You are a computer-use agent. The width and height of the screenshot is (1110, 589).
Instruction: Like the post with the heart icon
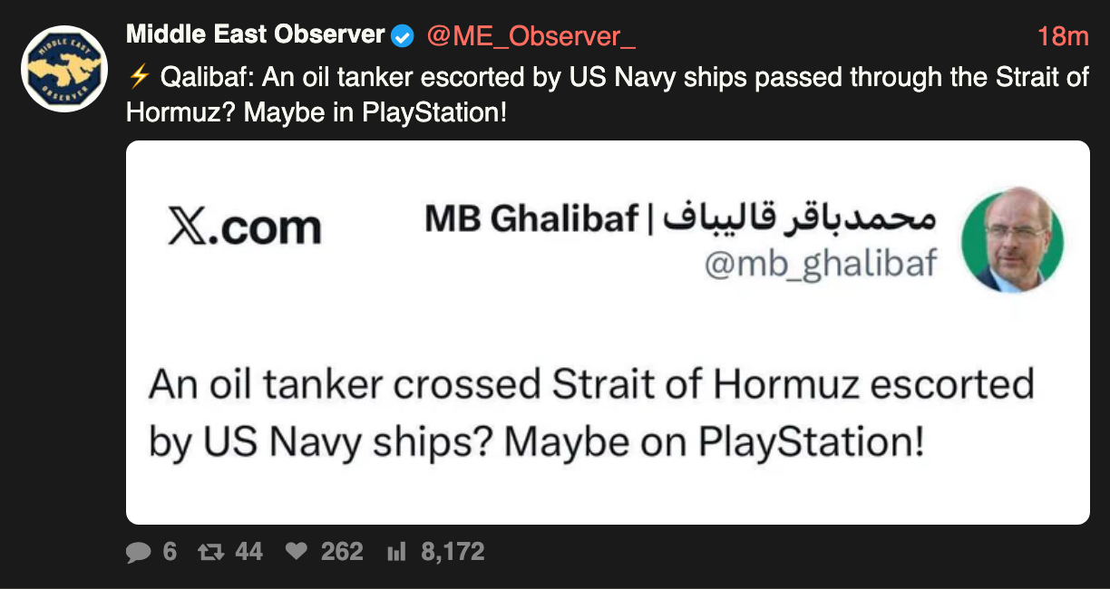[297, 552]
